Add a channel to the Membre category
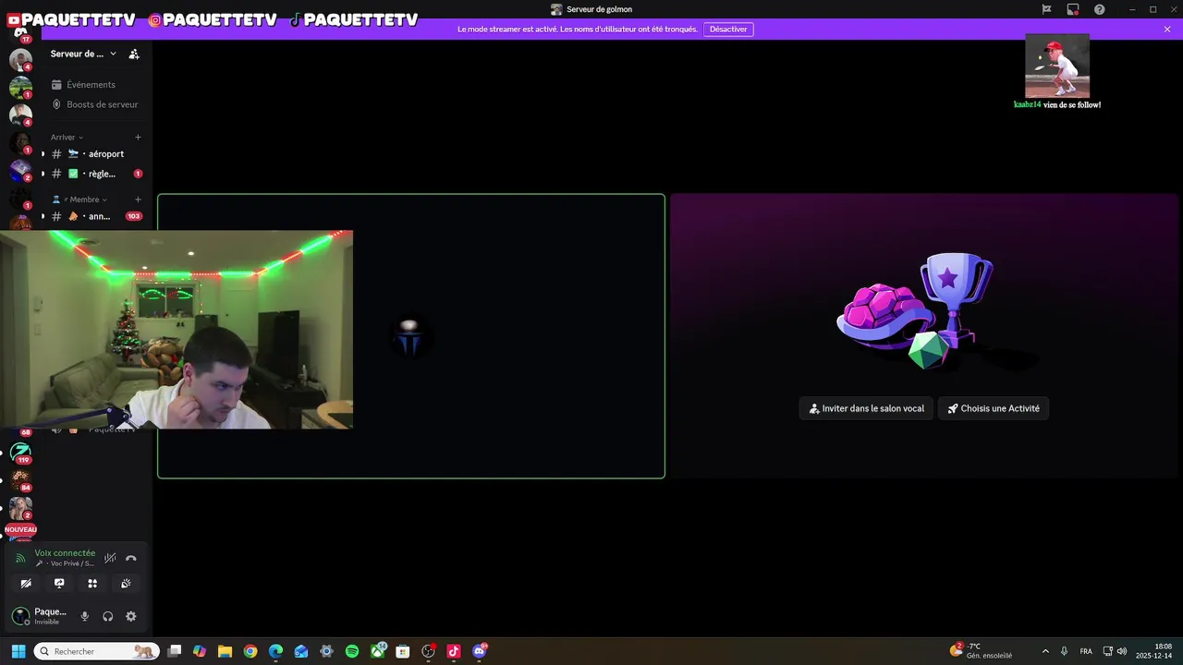 point(138,199)
